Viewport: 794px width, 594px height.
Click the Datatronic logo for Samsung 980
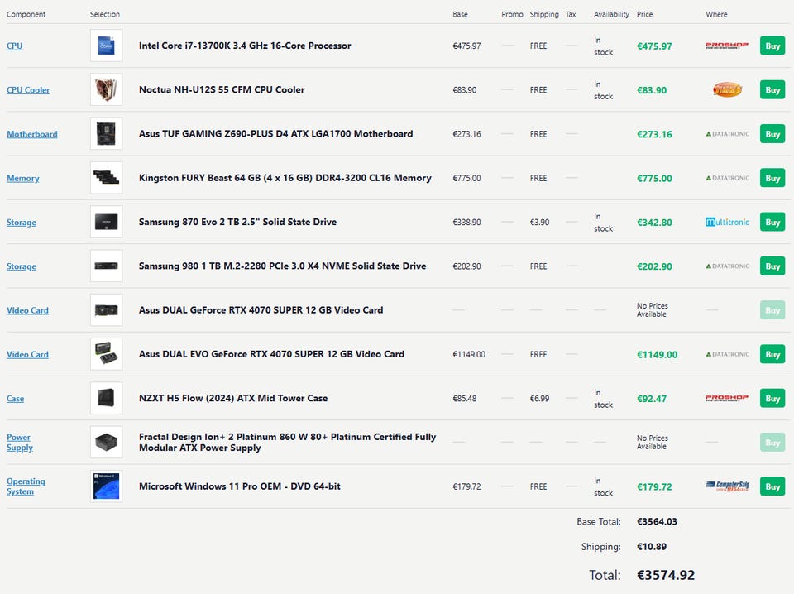point(727,266)
